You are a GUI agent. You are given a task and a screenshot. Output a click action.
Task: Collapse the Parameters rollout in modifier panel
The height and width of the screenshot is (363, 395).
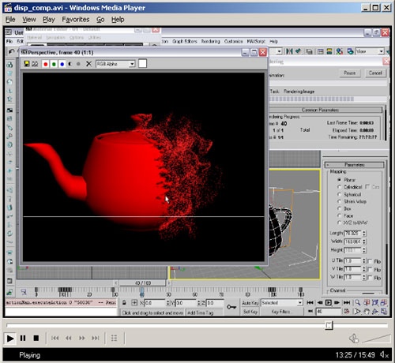tap(355, 165)
